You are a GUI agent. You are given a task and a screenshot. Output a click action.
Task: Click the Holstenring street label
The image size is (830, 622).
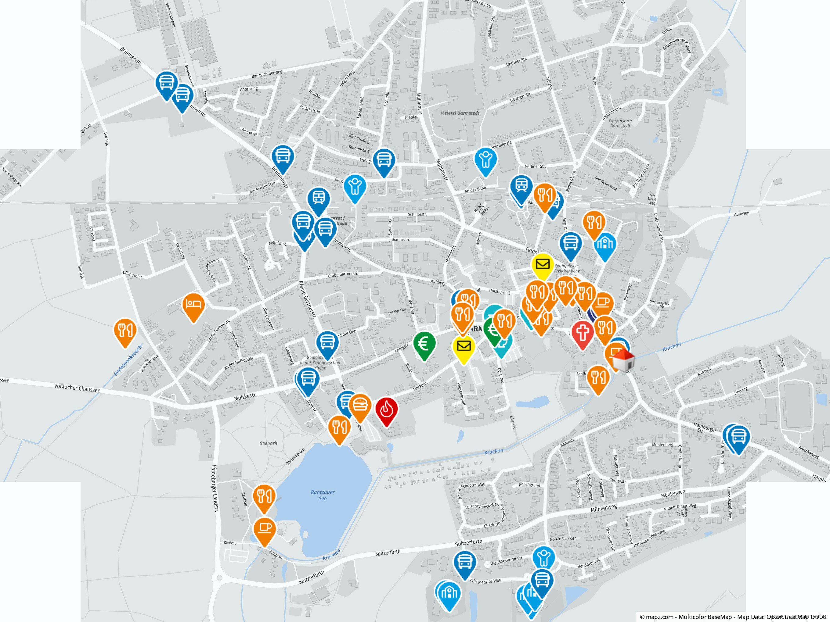(500, 291)
